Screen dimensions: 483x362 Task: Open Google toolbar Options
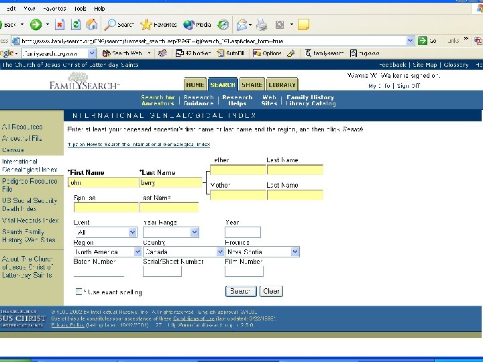tap(267, 53)
